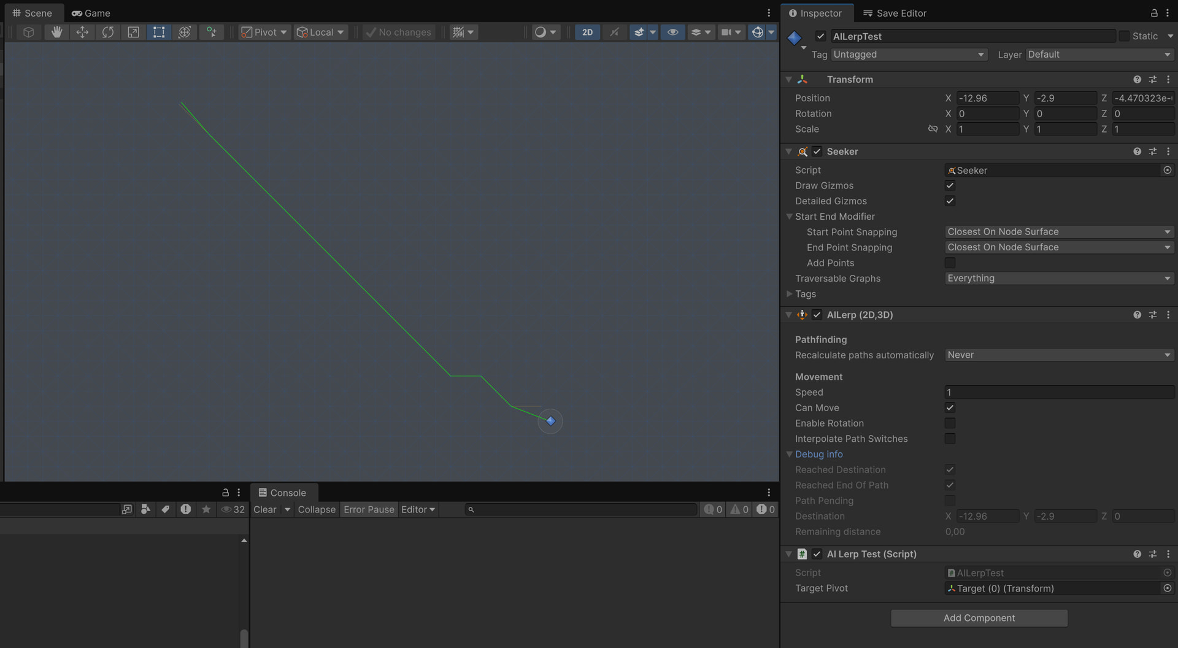Viewport: 1178px width, 648px height.
Task: Activate the Rect tool
Action: 159,32
